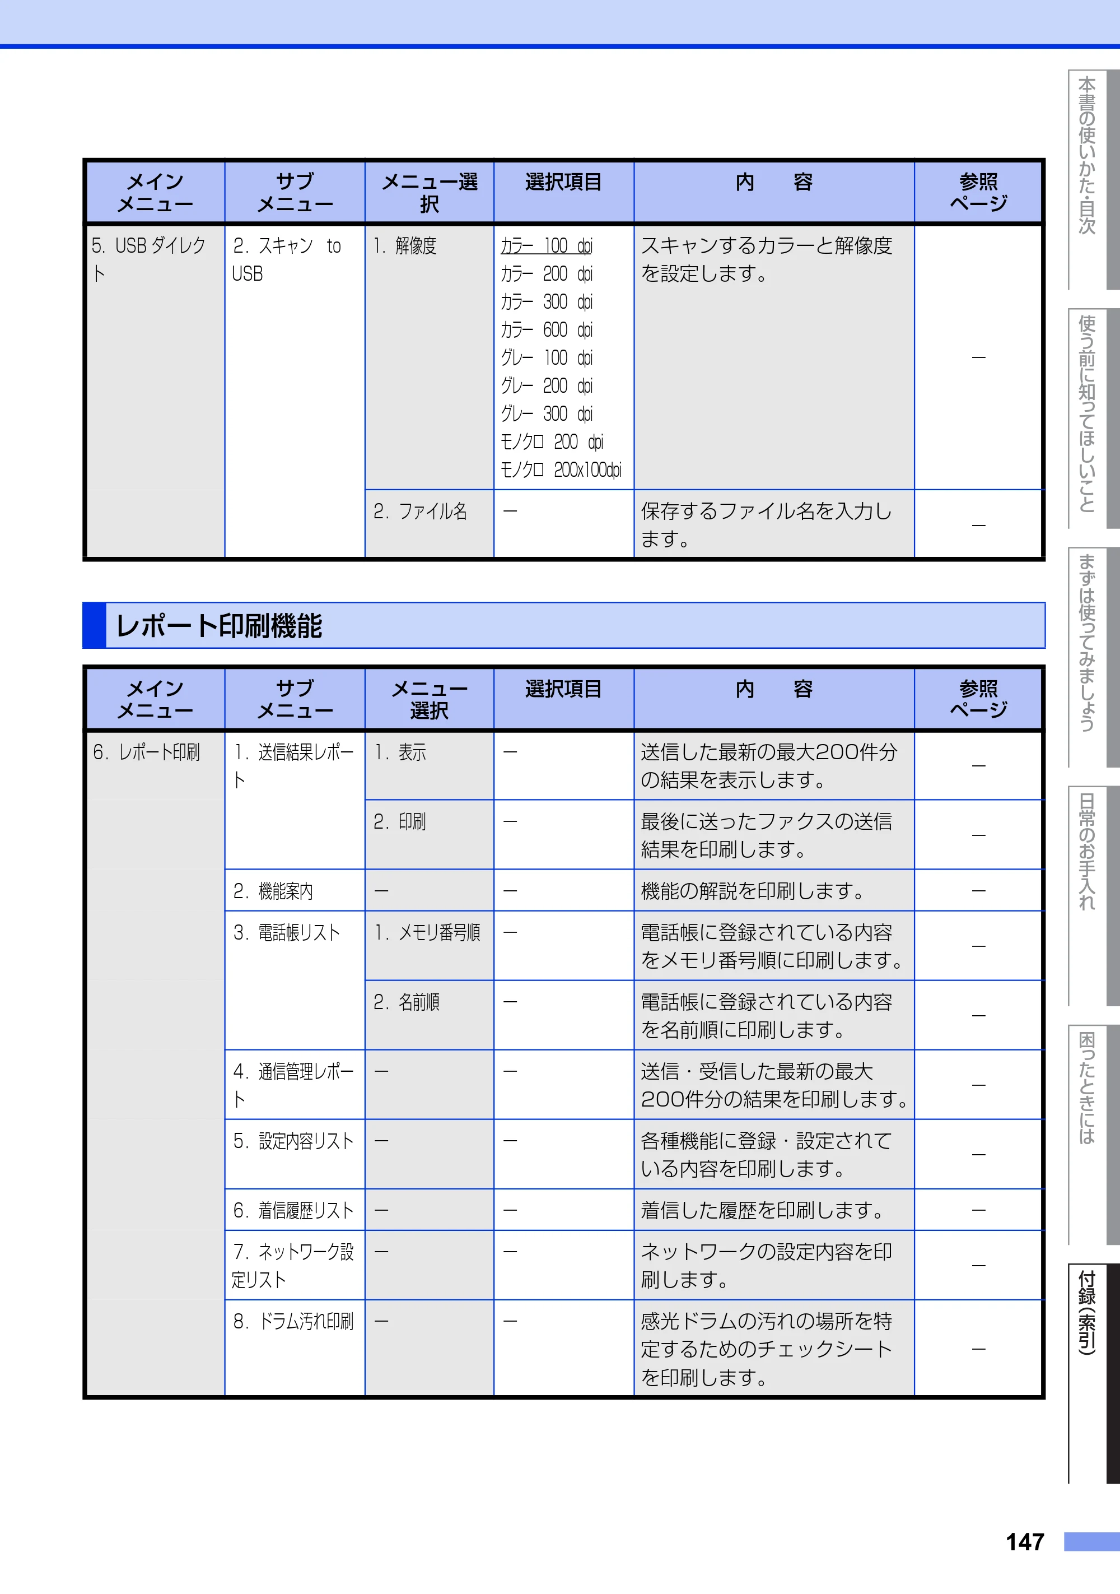The height and width of the screenshot is (1594, 1120).
Task: Open the 困ったときには side tab
Action: click(1093, 1135)
